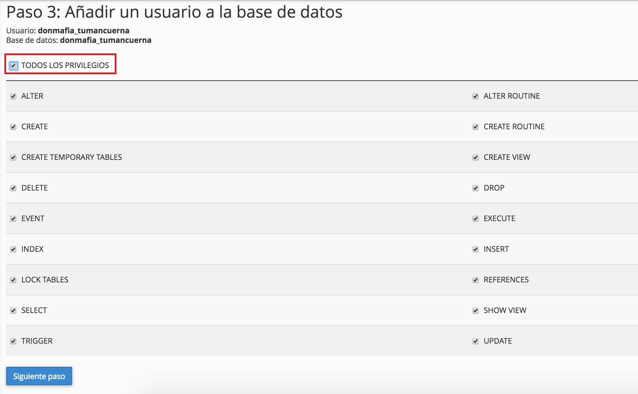638x394 pixels.
Task: Click the Siguiente paso button
Action: tap(39, 376)
